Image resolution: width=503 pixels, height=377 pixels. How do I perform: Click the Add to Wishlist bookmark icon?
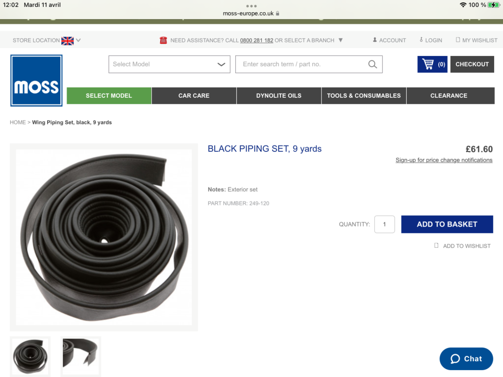click(x=436, y=245)
